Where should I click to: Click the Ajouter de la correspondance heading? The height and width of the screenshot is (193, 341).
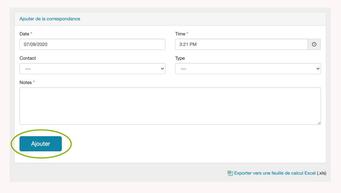pyautogui.click(x=50, y=19)
